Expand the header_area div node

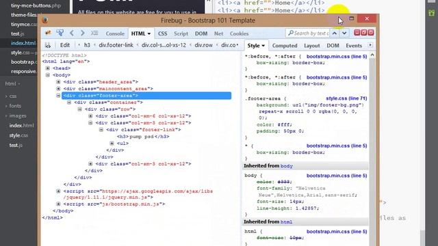[x=58, y=82]
